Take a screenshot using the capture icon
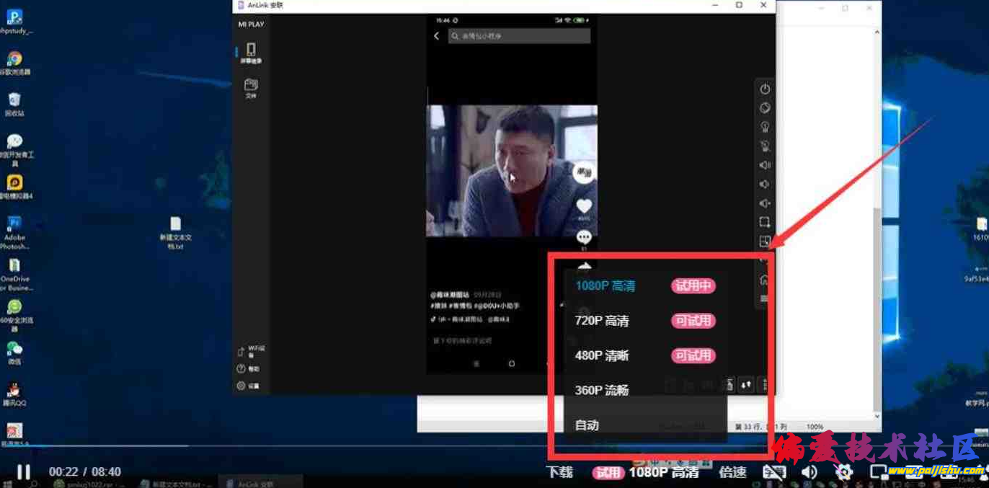Image resolution: width=989 pixels, height=488 pixels. point(765,221)
